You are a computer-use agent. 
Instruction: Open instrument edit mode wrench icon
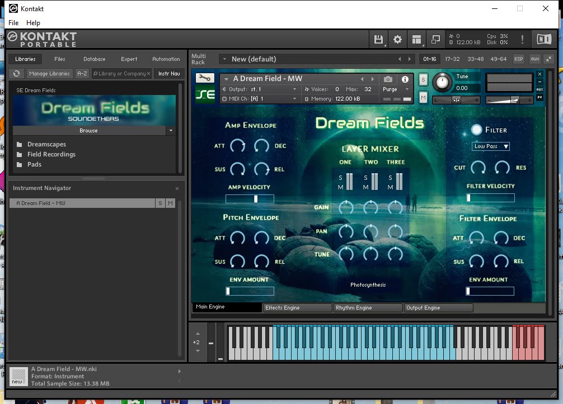click(205, 78)
